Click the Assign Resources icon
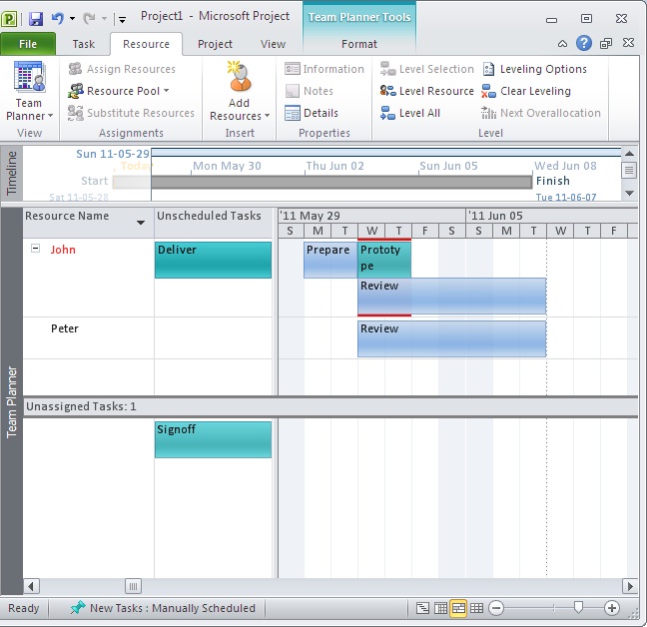The width and height of the screenshot is (647, 627). (75, 69)
